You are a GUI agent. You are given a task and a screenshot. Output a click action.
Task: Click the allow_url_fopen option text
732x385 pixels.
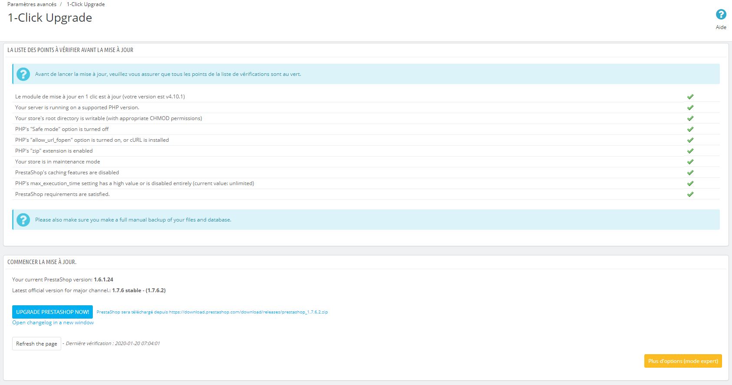pos(92,140)
